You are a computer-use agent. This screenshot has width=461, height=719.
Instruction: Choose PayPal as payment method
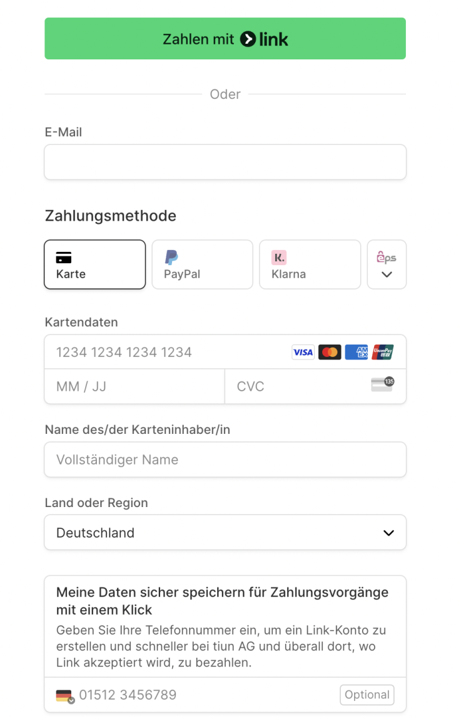point(202,264)
